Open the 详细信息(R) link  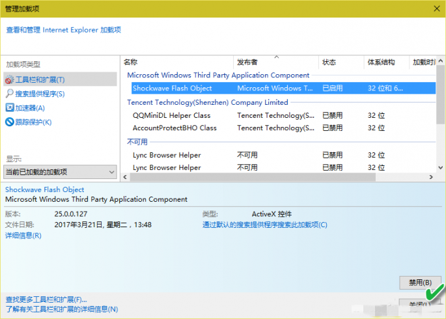tap(23, 236)
